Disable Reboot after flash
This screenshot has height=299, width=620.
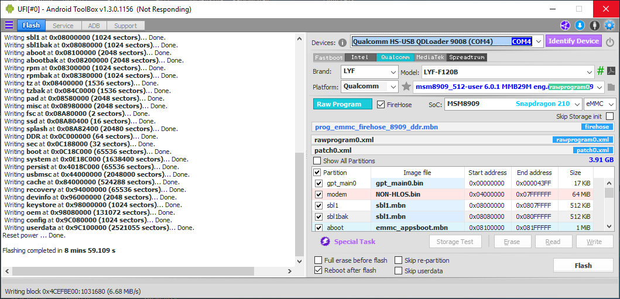pyautogui.click(x=318, y=270)
